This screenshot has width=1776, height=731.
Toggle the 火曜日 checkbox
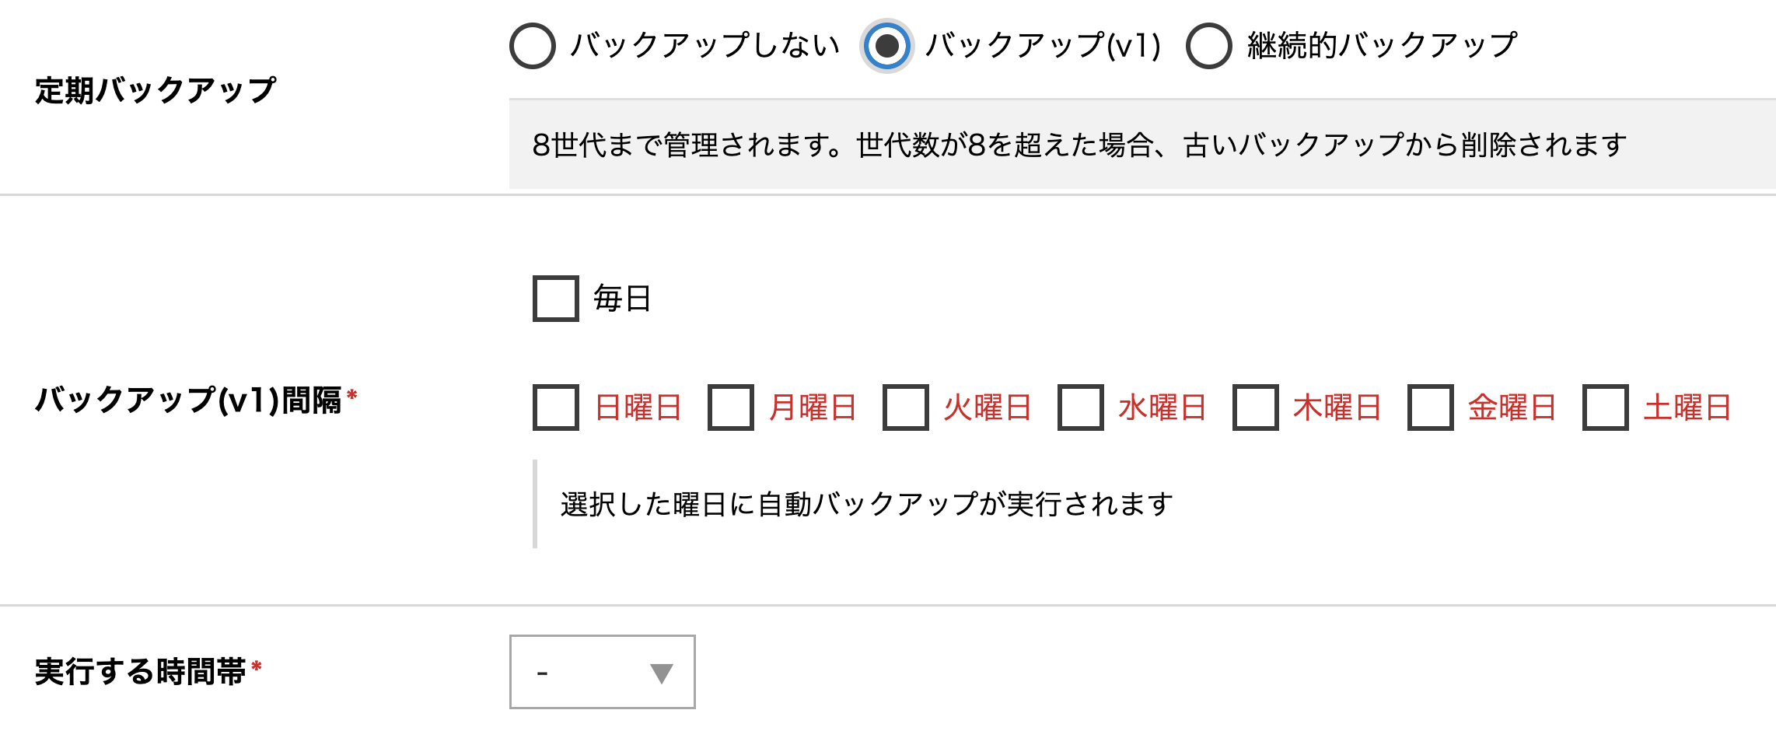click(x=906, y=407)
